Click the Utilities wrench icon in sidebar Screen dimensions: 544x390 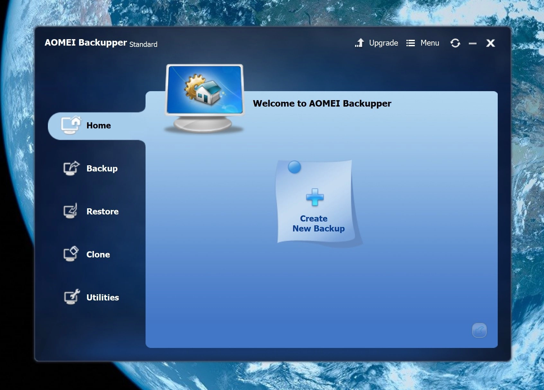[x=71, y=297]
